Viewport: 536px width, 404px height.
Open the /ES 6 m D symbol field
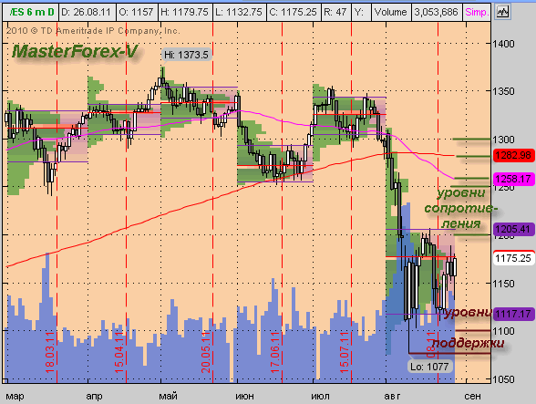31,13
